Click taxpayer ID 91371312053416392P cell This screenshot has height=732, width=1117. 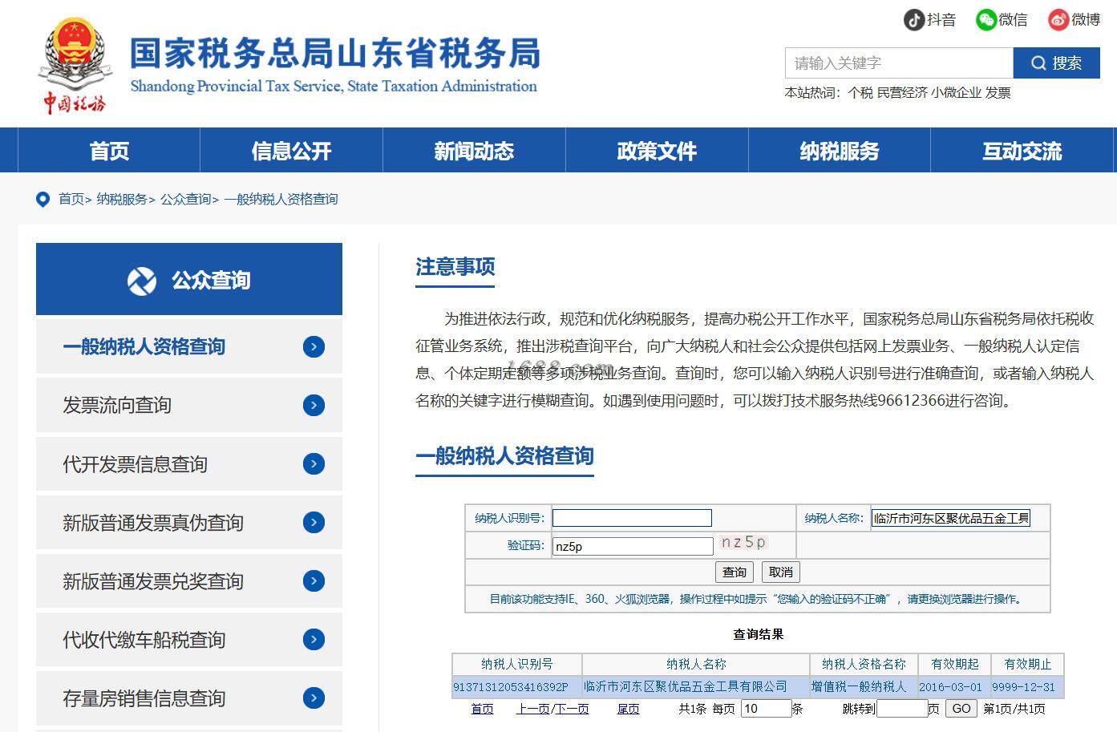click(517, 687)
